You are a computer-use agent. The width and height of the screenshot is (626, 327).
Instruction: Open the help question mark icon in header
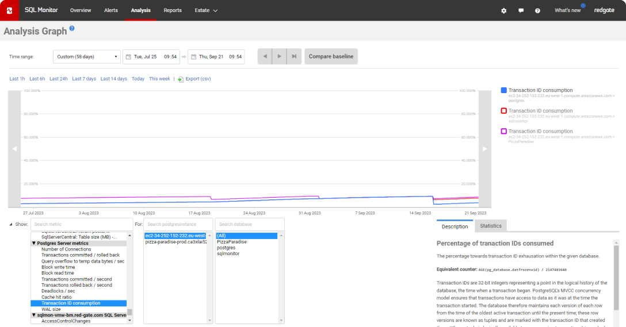click(537, 11)
